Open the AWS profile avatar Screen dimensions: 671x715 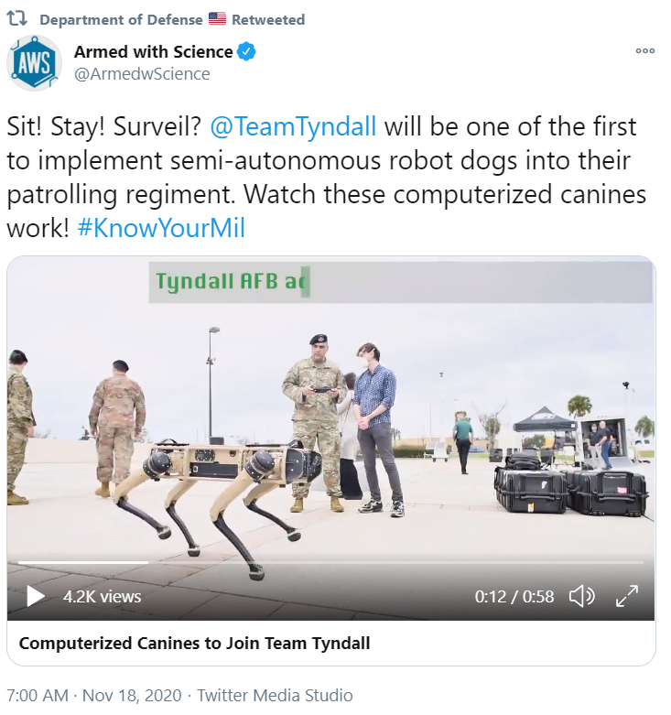click(34, 62)
